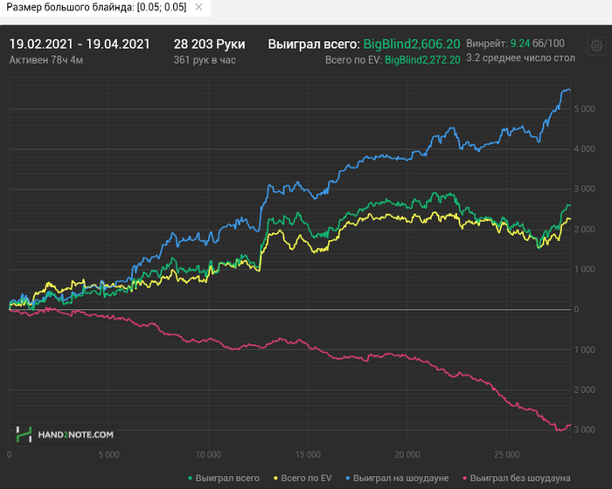Click the 'Всего по EV:' header label
Screen dimensions: 612x489
tap(353, 60)
